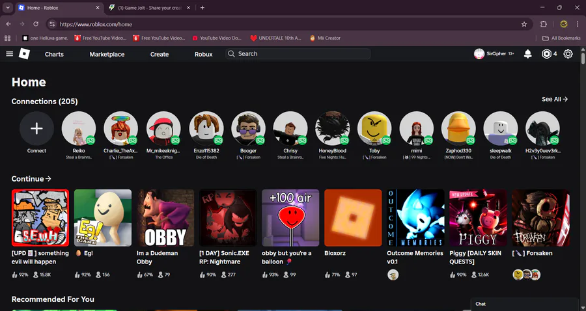Screen dimensions: 586x311
Task: Open Enzo115382 connection avatar
Action: coord(206,128)
